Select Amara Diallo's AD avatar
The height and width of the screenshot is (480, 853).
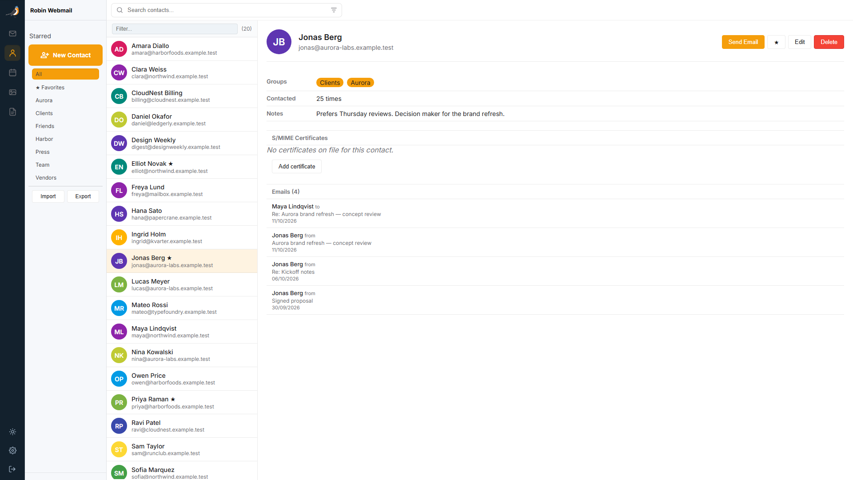click(x=119, y=49)
